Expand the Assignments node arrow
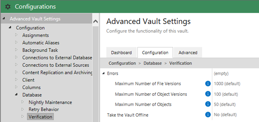The width and height of the screenshot is (259, 122). (16, 35)
